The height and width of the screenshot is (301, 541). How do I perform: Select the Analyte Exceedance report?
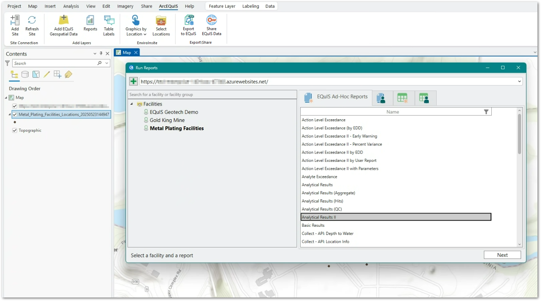click(396, 177)
